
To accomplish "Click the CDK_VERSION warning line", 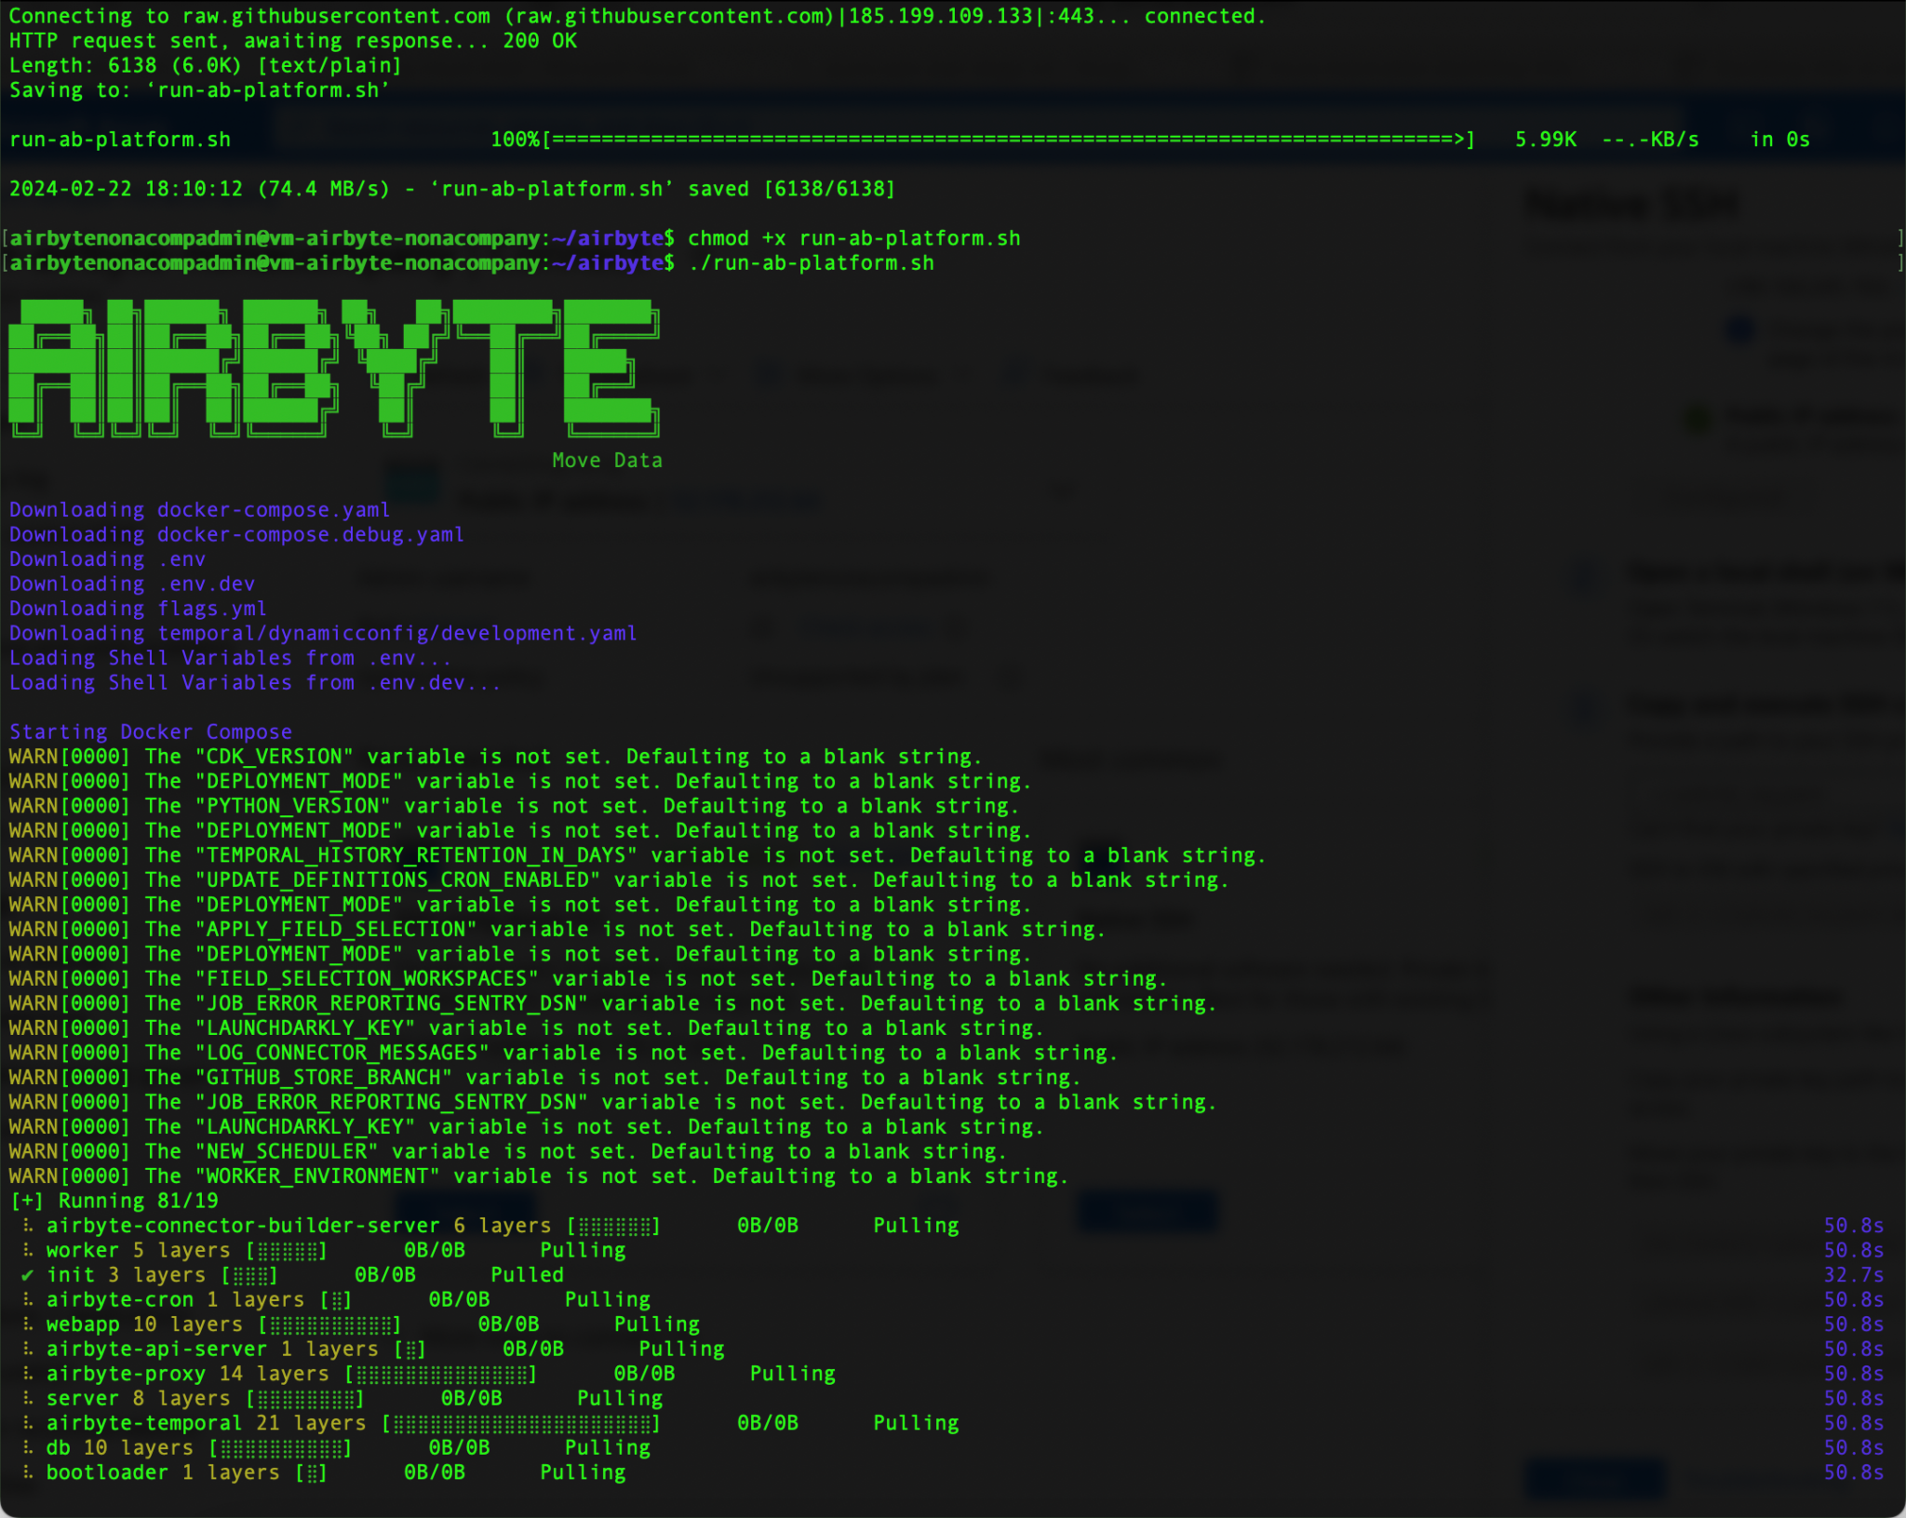I will (493, 757).
